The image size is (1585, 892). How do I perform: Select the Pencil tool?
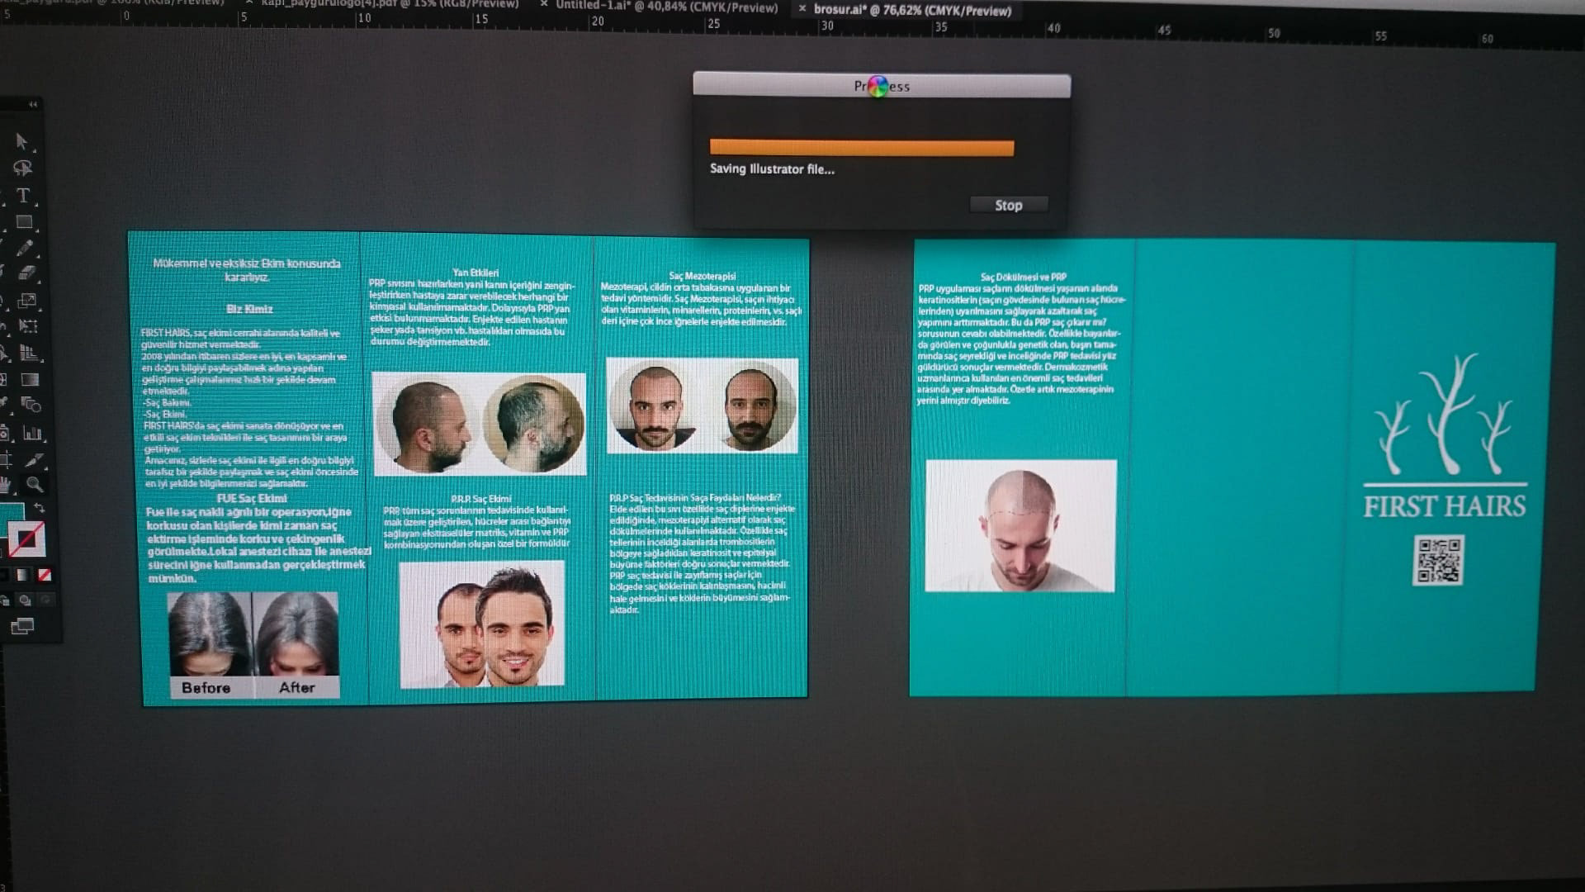point(25,247)
